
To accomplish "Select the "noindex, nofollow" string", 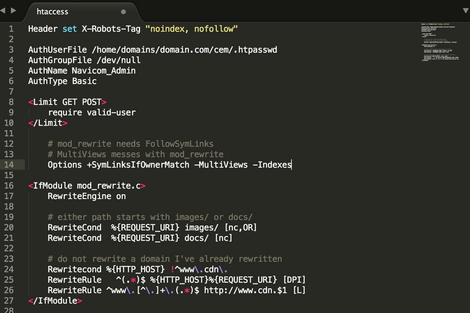I will (x=190, y=29).
